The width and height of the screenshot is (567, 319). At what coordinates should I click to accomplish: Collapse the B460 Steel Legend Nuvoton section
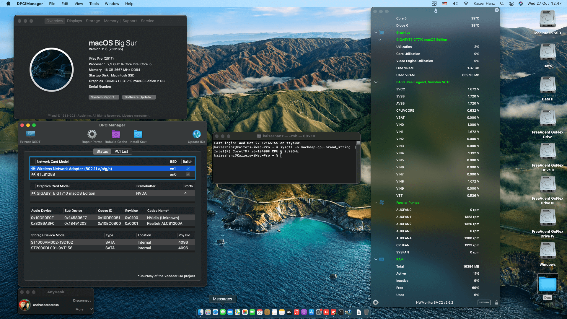[376, 82]
